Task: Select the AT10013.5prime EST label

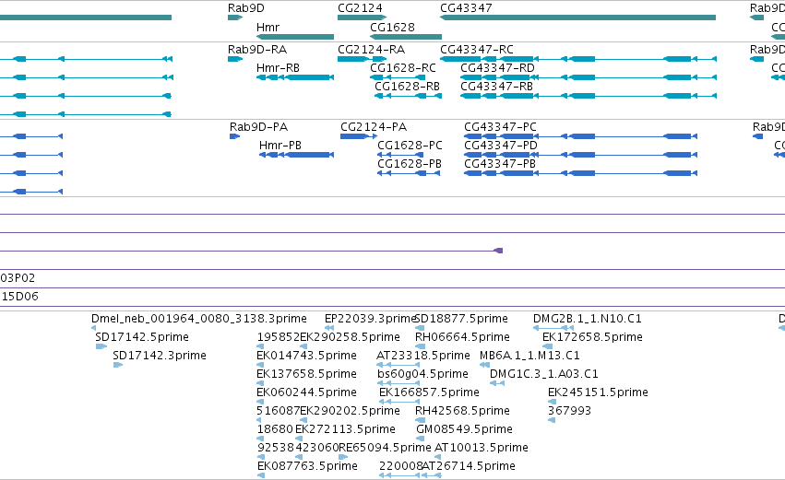Action: pyautogui.click(x=482, y=448)
